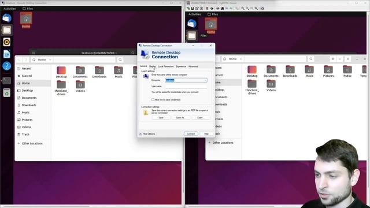Viewport: 370px width, 208px height.
Task: Select Public folder in TightVNC window file manager
Action: (x=347, y=72)
